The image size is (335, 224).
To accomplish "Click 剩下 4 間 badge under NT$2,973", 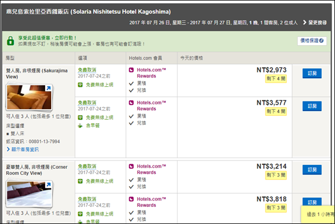I will tap(276, 79).
